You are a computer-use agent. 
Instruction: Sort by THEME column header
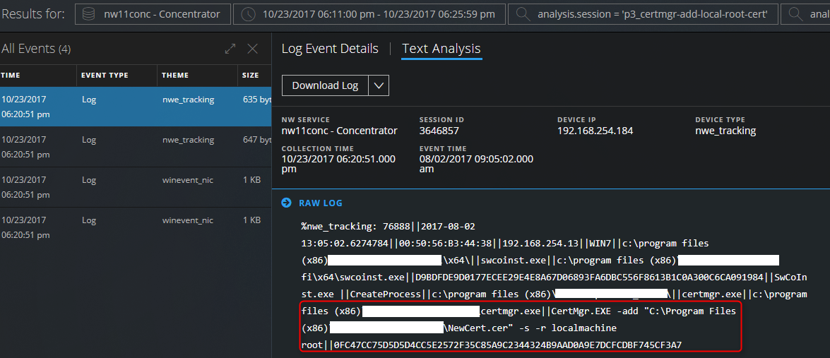175,75
